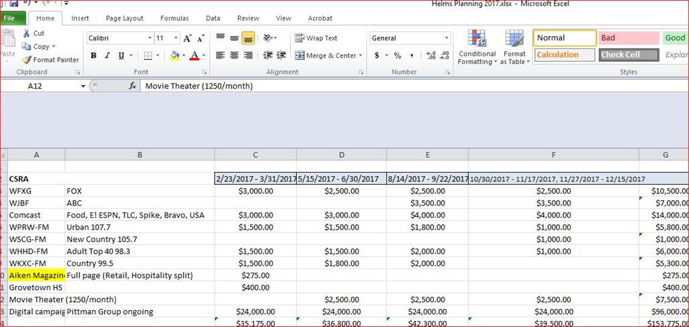Open Format as Table gallery
The width and height of the screenshot is (689, 327).
515,48
